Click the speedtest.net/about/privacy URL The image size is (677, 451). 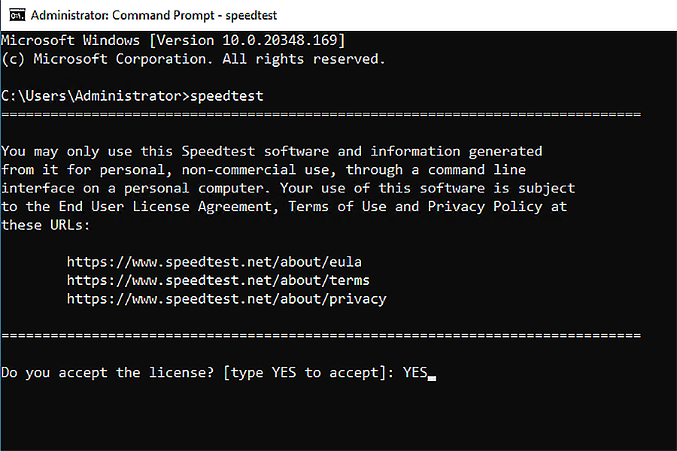226,299
